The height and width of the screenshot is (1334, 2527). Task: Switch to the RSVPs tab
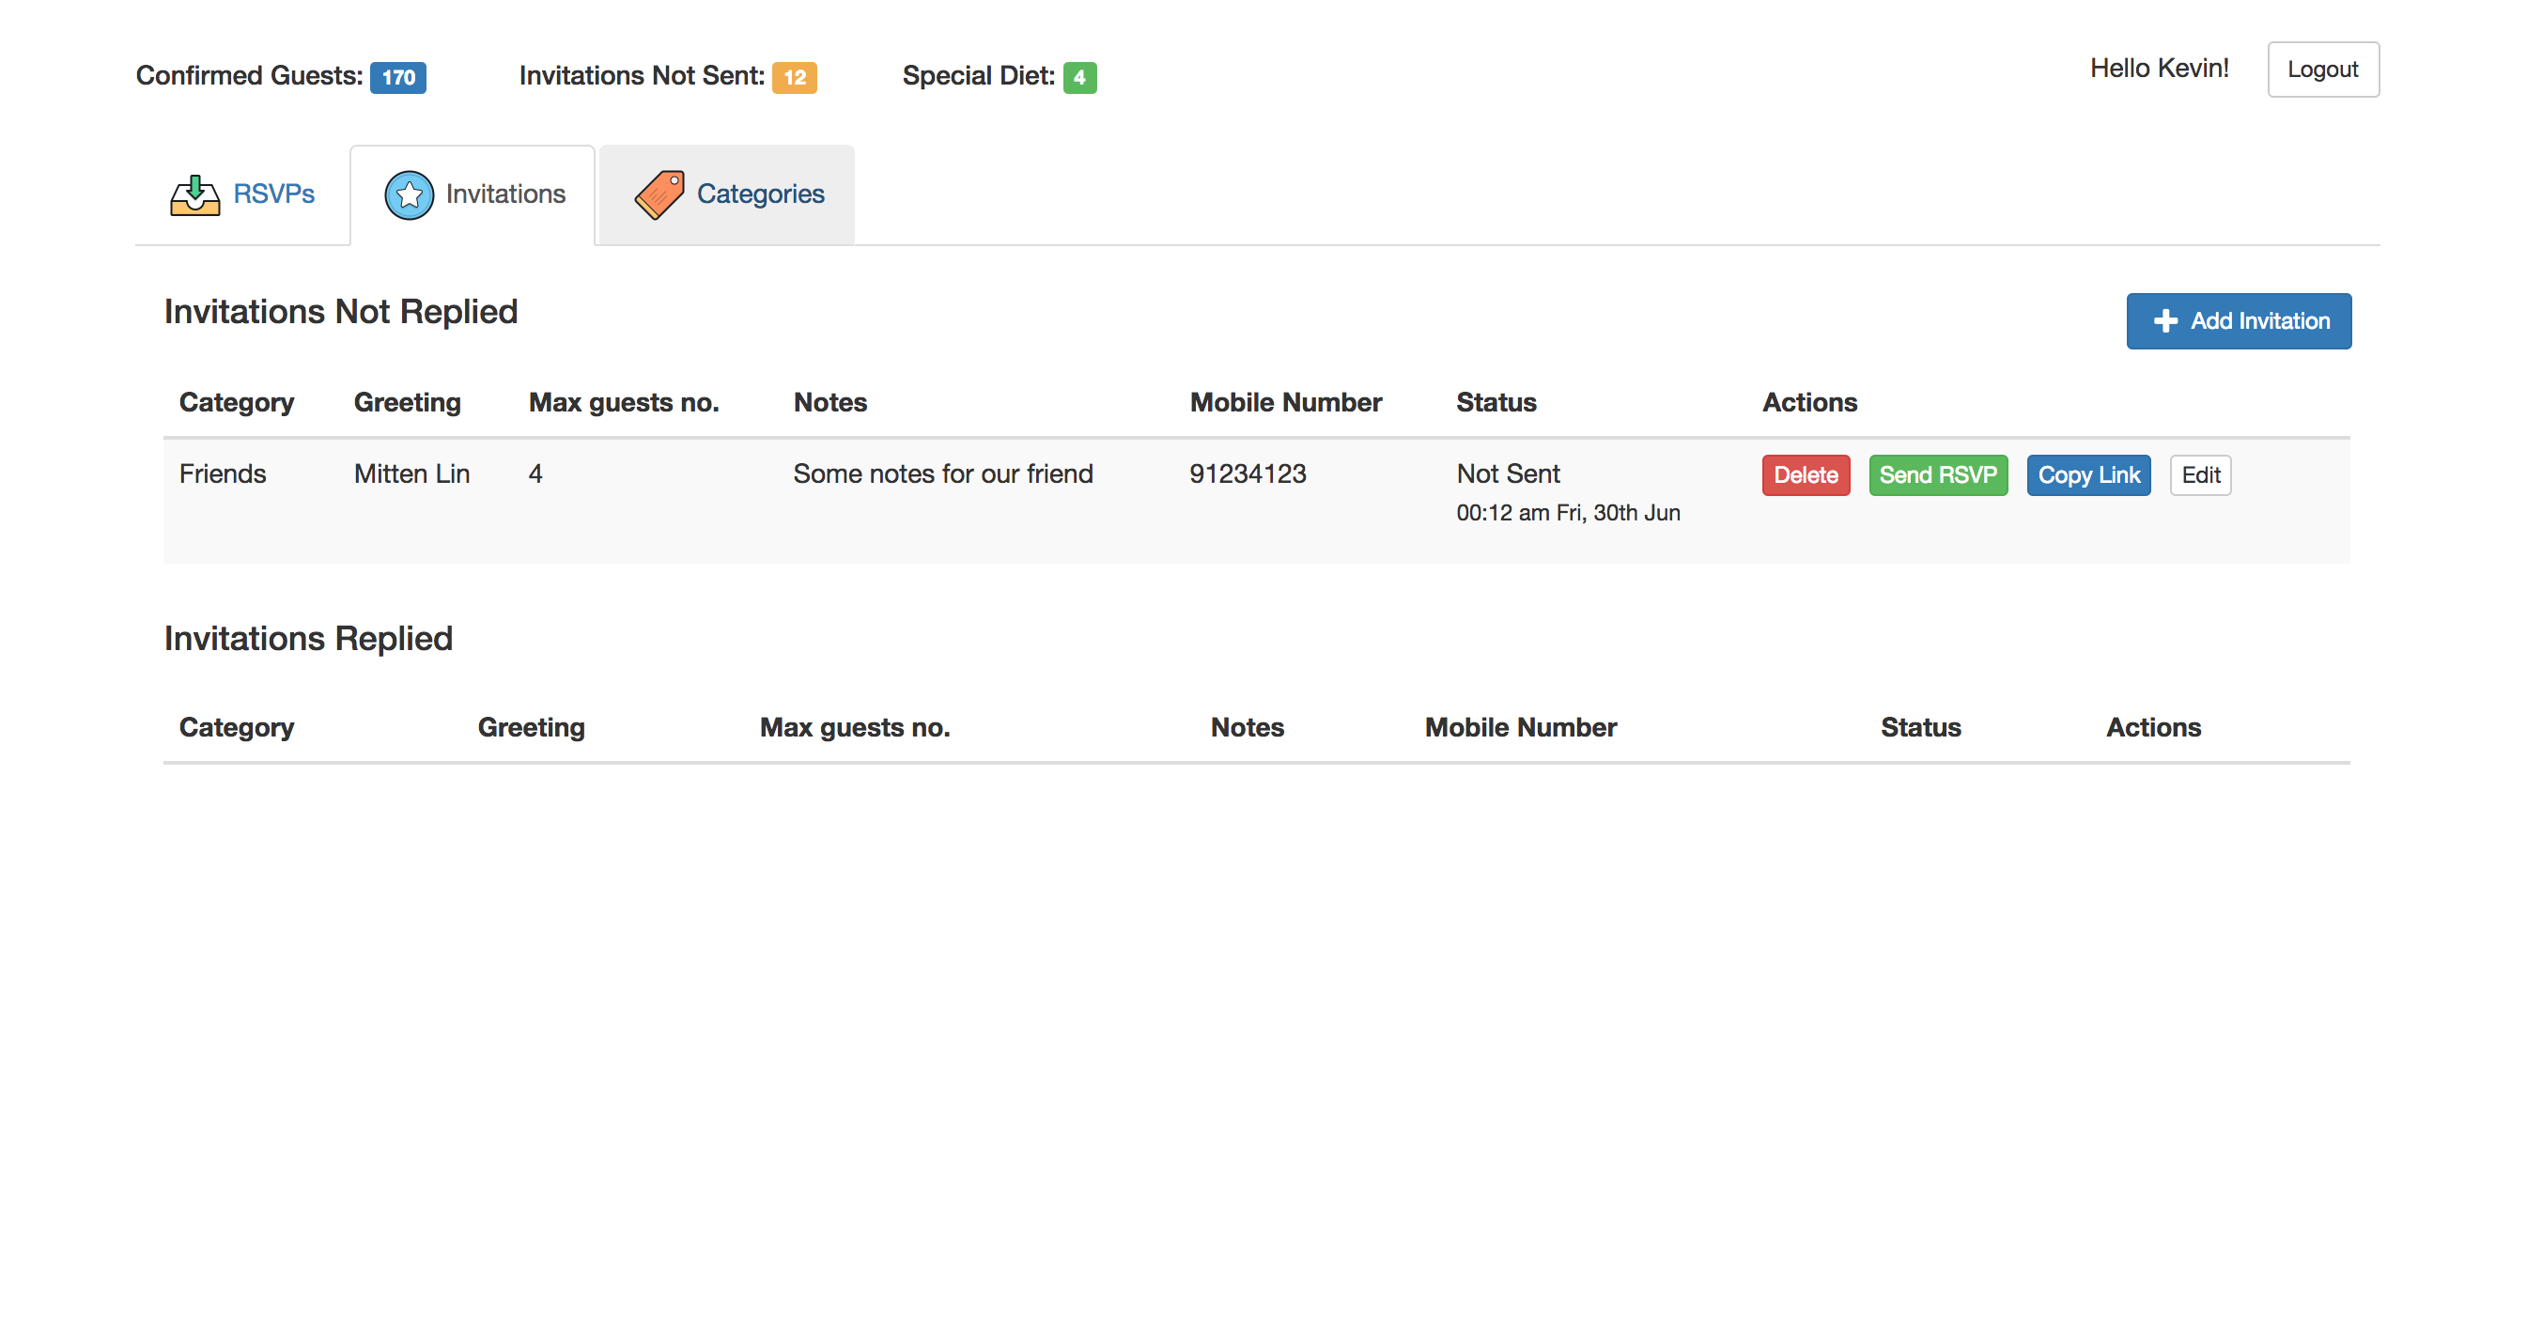(x=243, y=194)
